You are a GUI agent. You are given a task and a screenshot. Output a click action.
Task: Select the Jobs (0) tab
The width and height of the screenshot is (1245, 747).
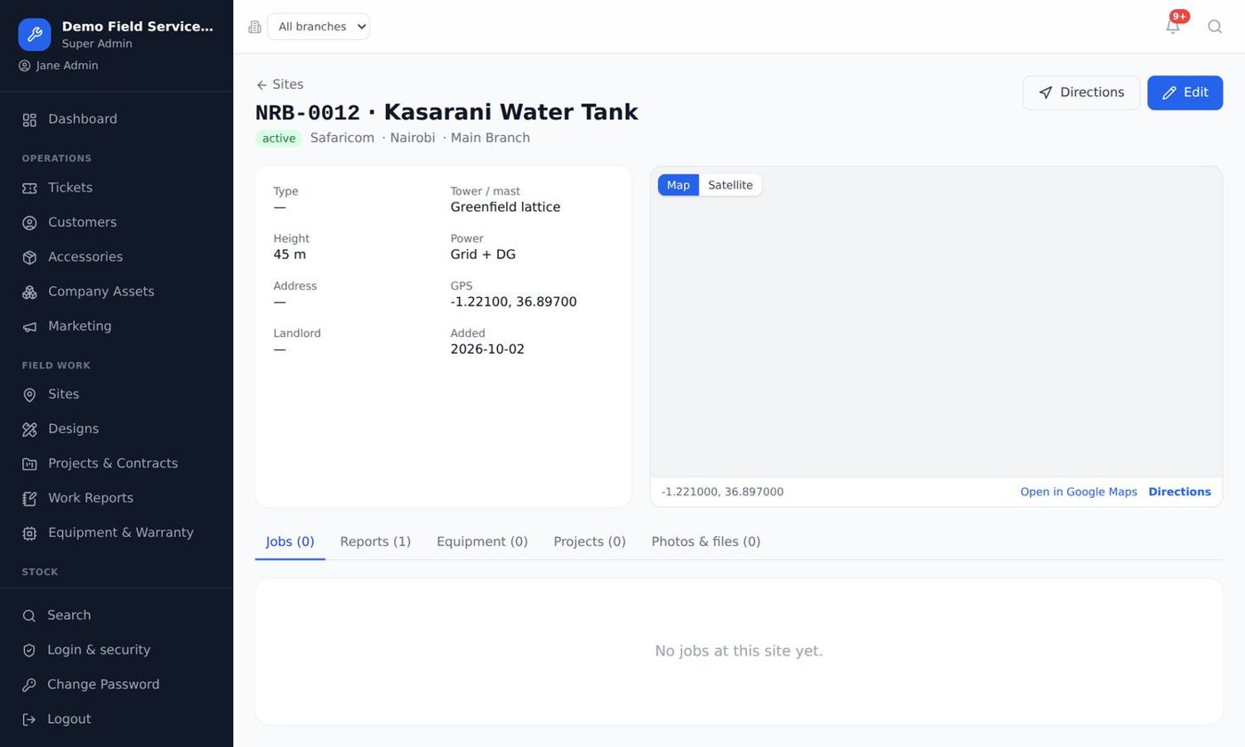pyautogui.click(x=290, y=542)
